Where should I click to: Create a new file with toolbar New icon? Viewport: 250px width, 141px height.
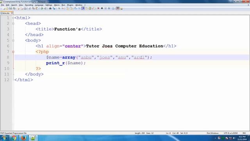click(4, 8)
